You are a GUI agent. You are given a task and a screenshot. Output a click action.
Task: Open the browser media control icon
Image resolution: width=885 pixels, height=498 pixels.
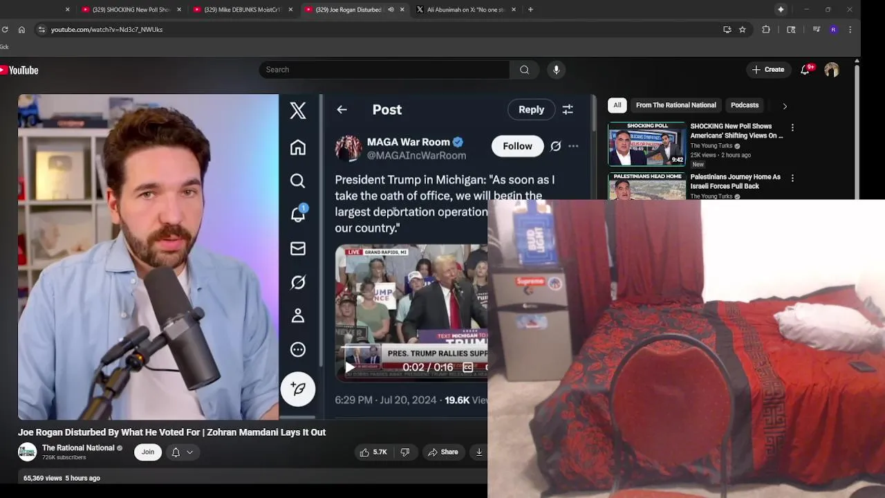[x=817, y=30]
